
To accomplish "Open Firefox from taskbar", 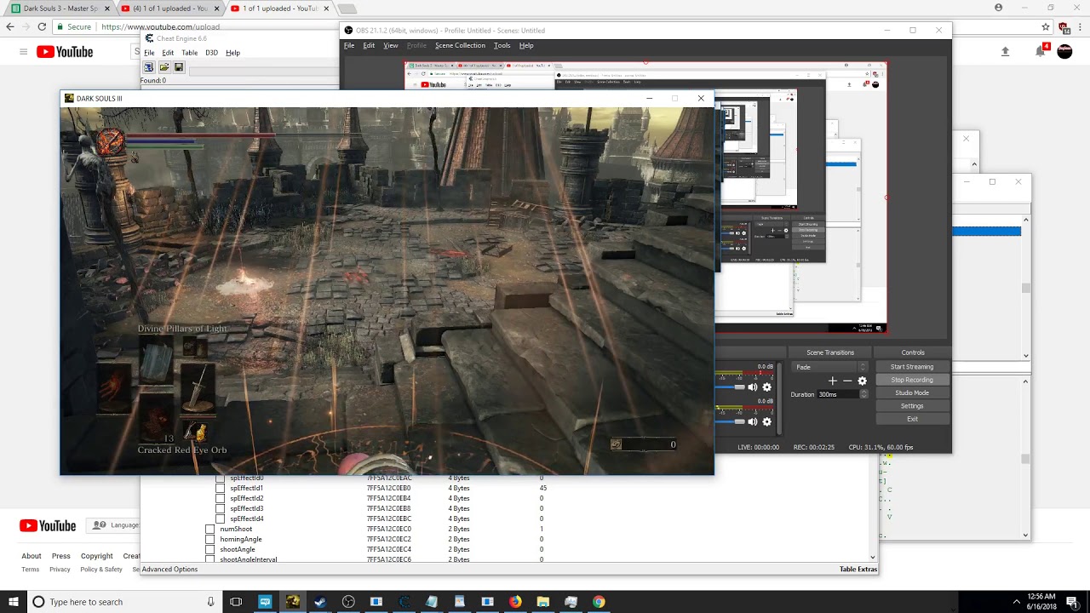I will tap(515, 602).
